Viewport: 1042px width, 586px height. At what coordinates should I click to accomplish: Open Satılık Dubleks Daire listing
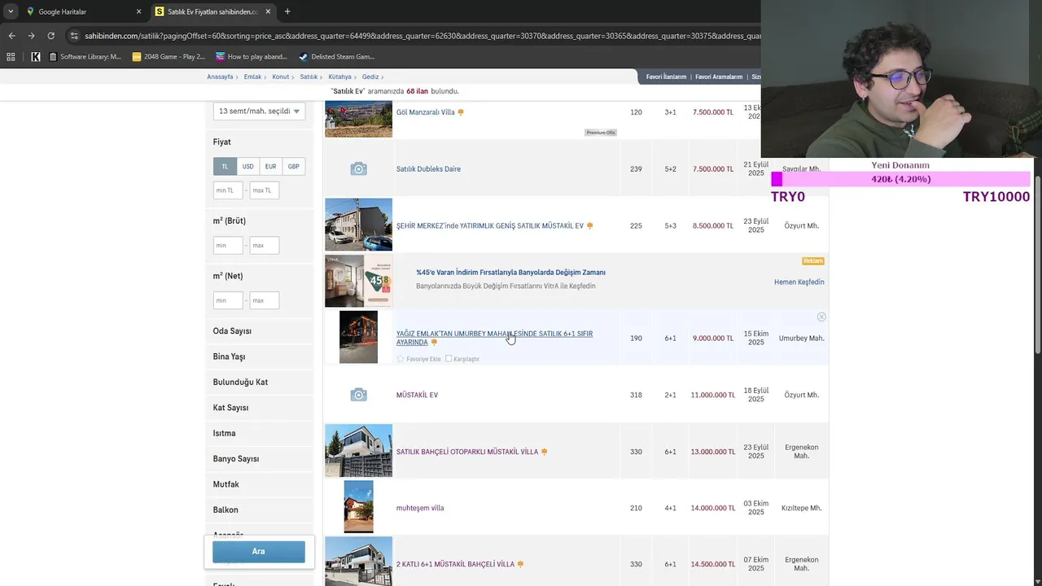428,169
